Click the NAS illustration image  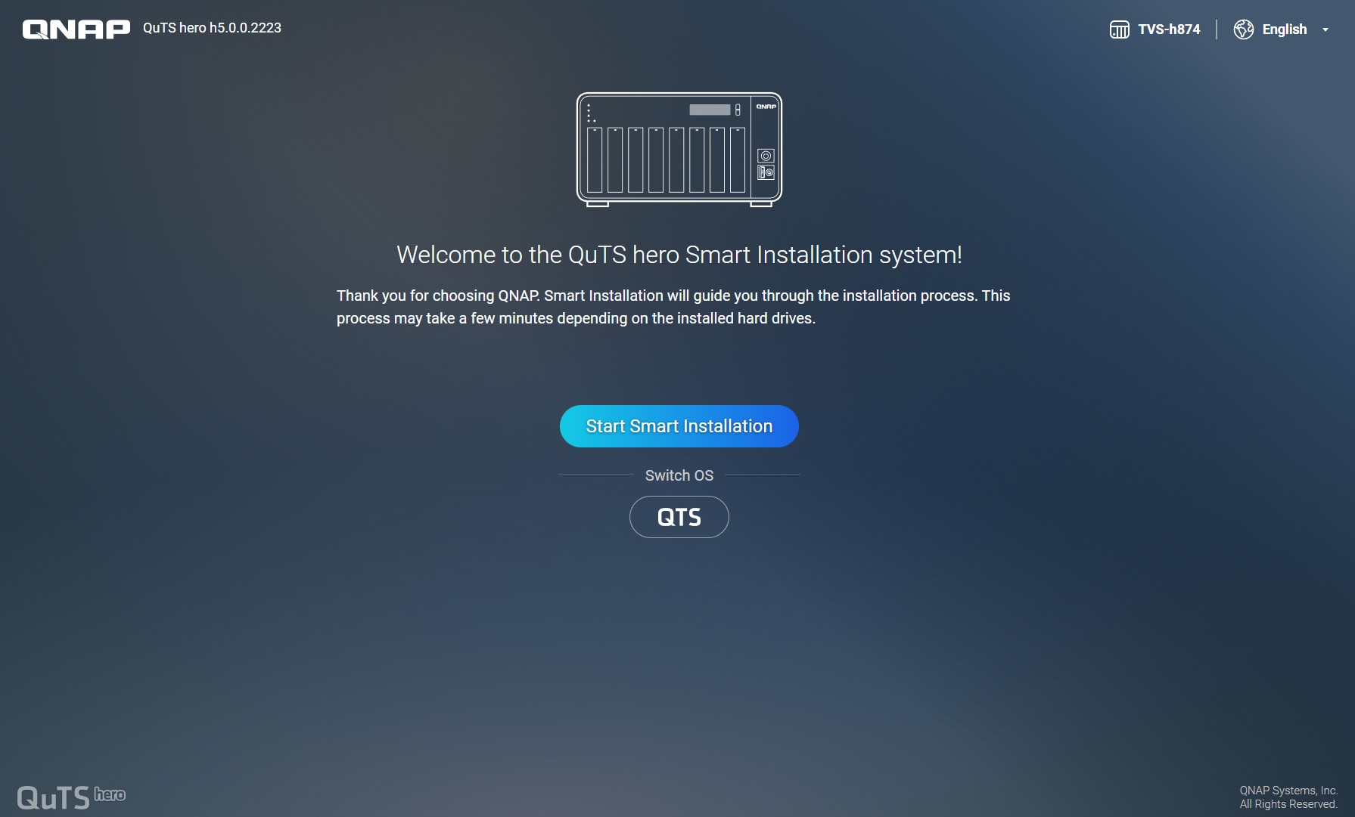[x=679, y=150]
